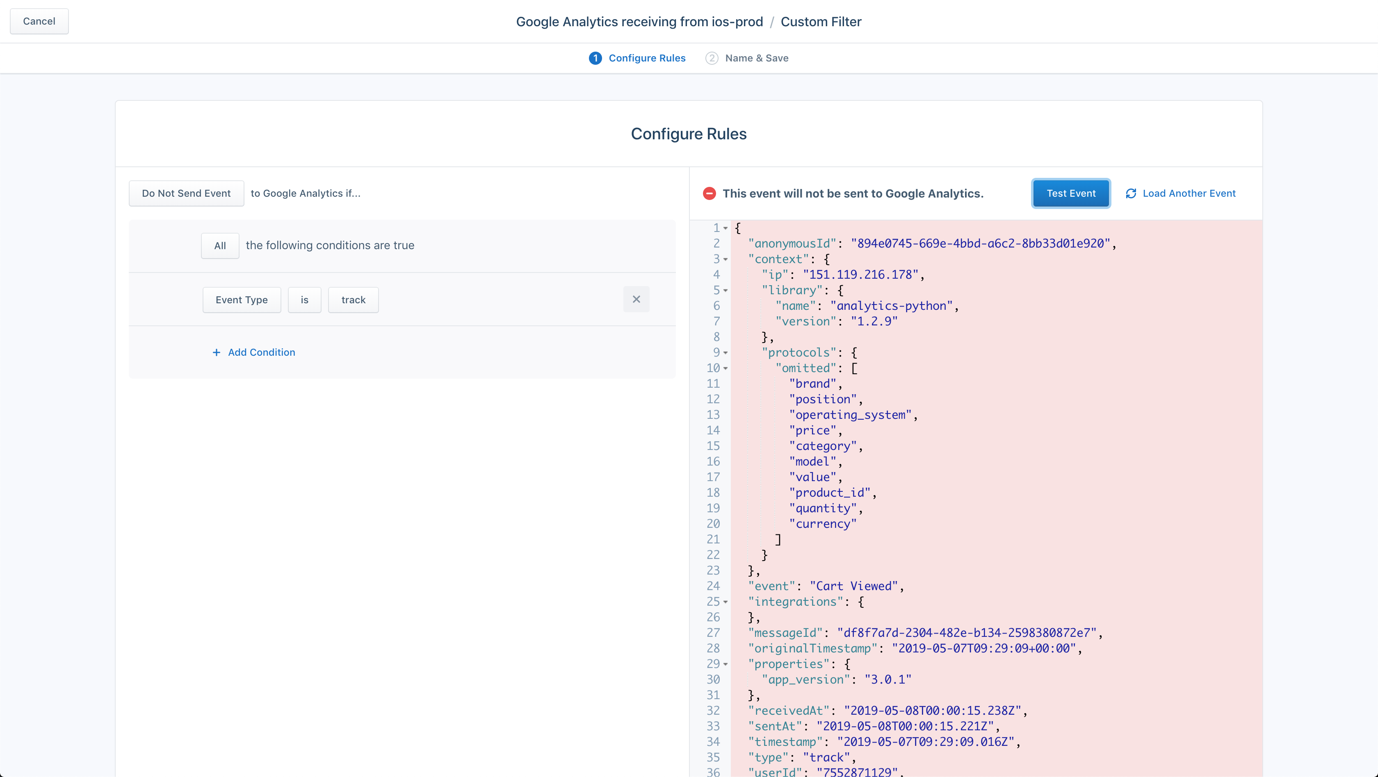Screen dimensions: 1378x777
Task: Click the plus icon beside Add Condition
Action: pyautogui.click(x=216, y=352)
